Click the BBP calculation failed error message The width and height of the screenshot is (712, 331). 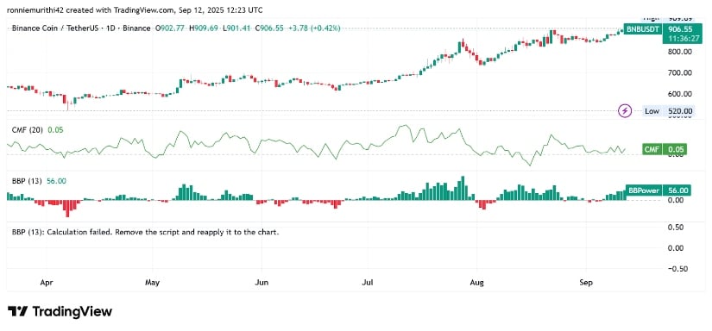pyautogui.click(x=145, y=232)
